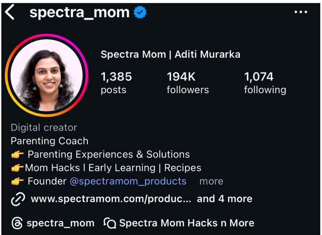Tap the broadcast channel chat icon
This screenshot has height=235, width=322.
(110, 223)
